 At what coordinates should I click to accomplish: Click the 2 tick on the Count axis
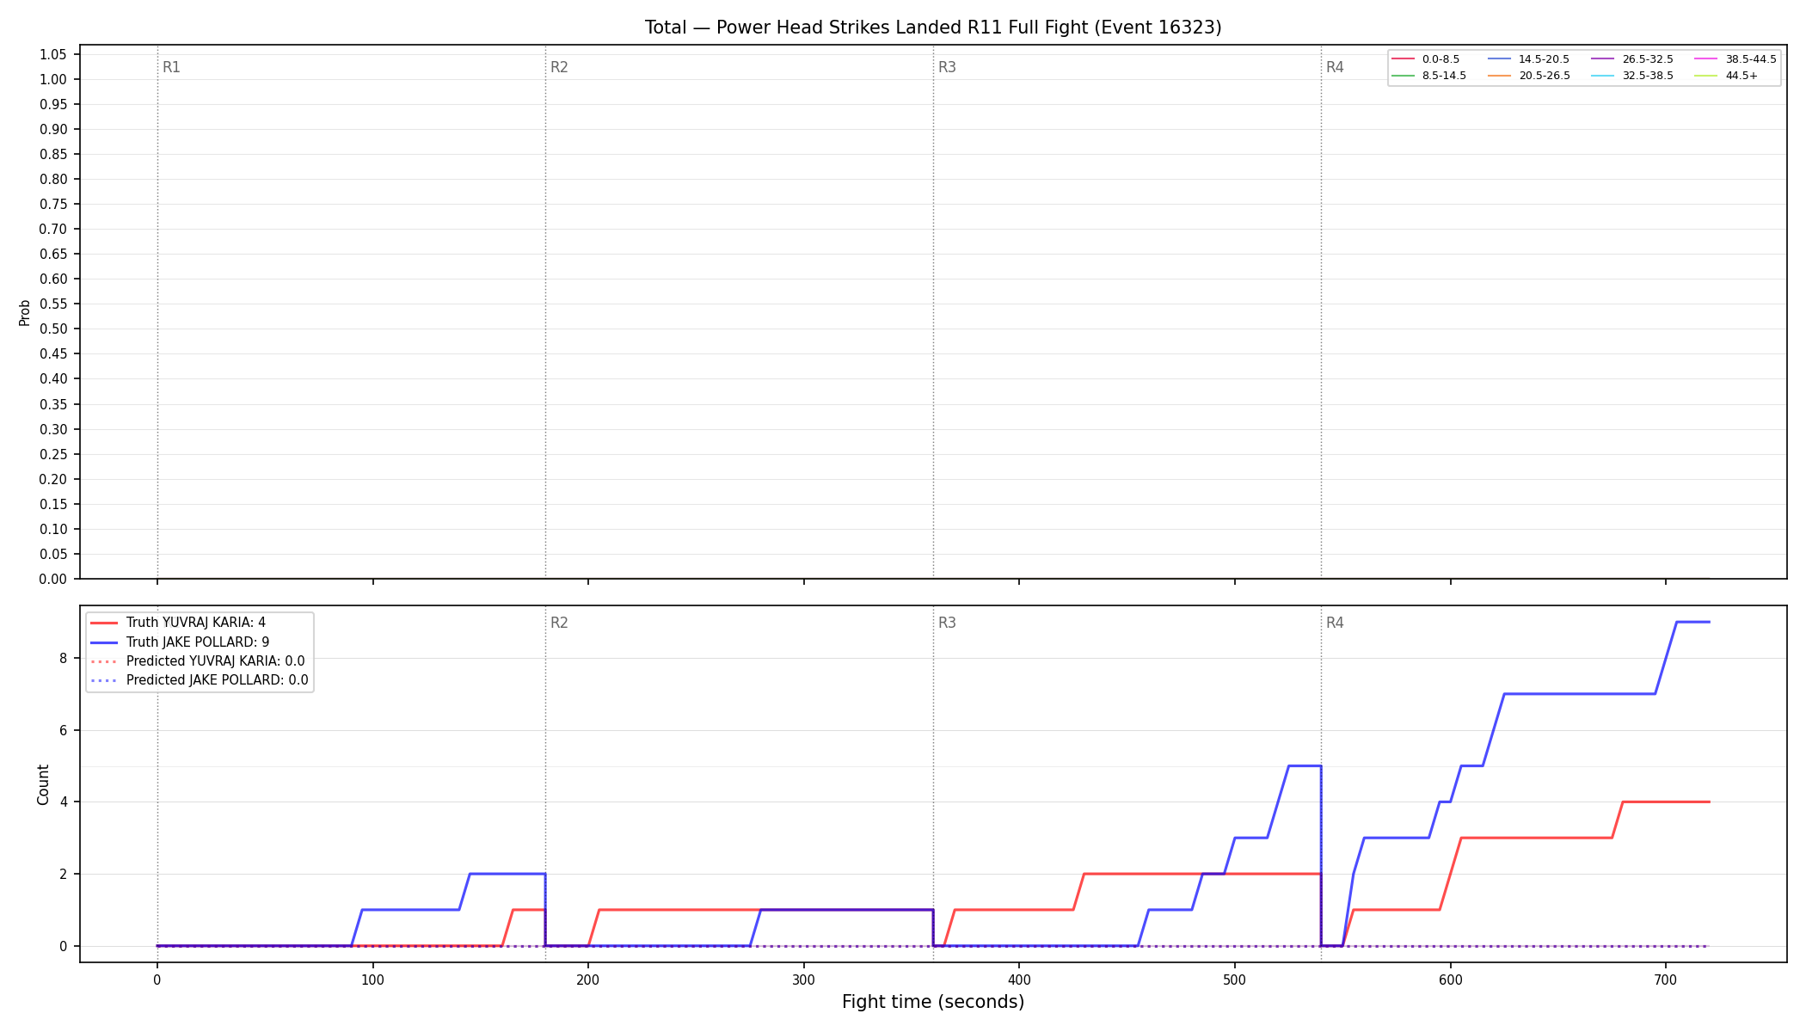point(64,874)
